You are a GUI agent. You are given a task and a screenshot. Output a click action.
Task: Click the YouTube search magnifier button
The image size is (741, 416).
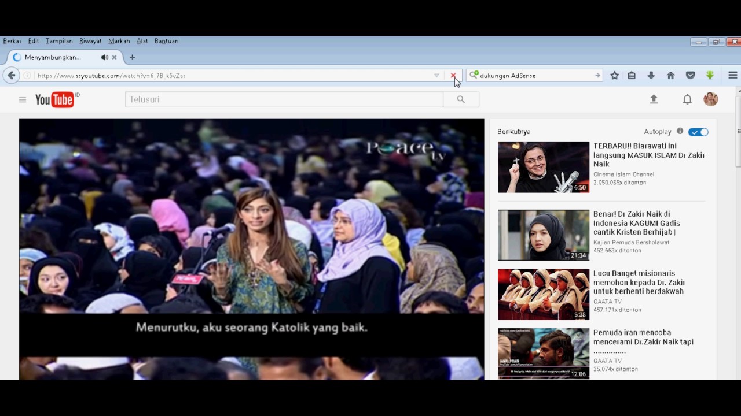(461, 99)
